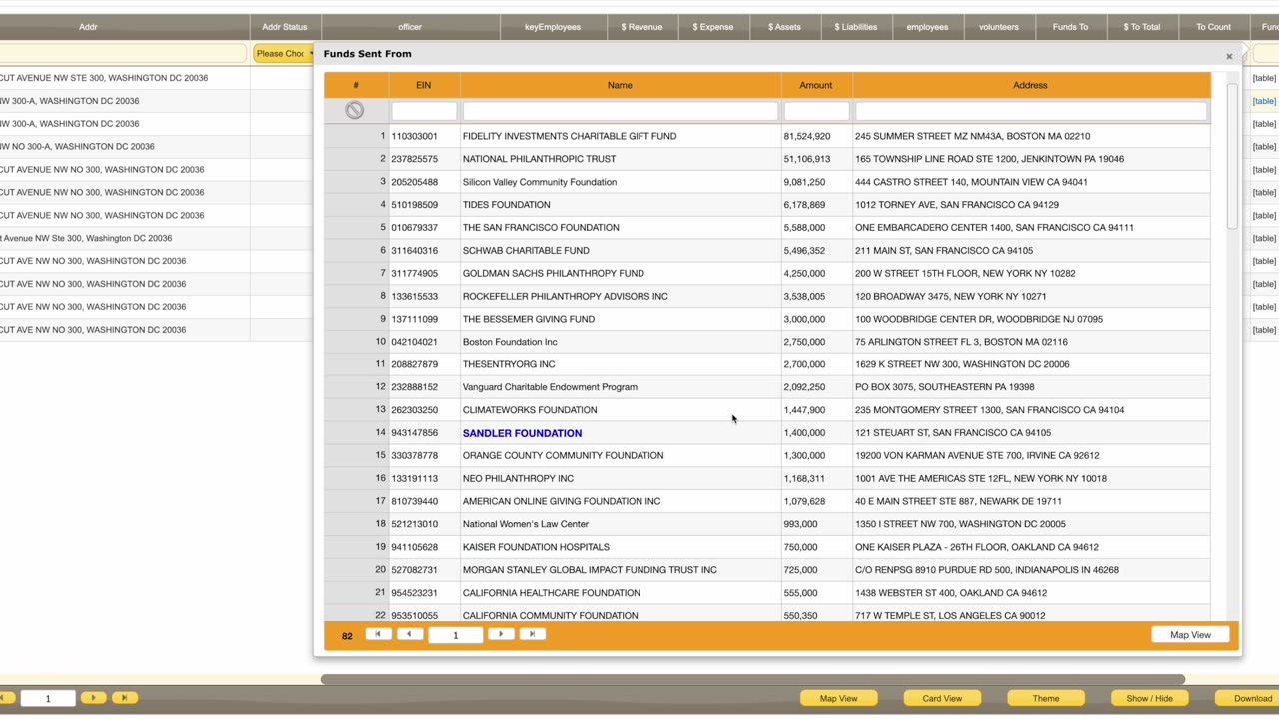
Task: Open the SANDLER FOUNDATION link
Action: tap(522, 433)
